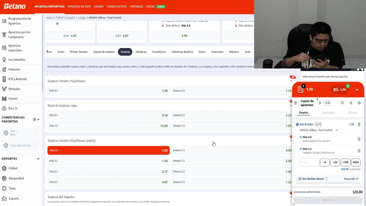Open iOS y Android app link

pos(17,79)
